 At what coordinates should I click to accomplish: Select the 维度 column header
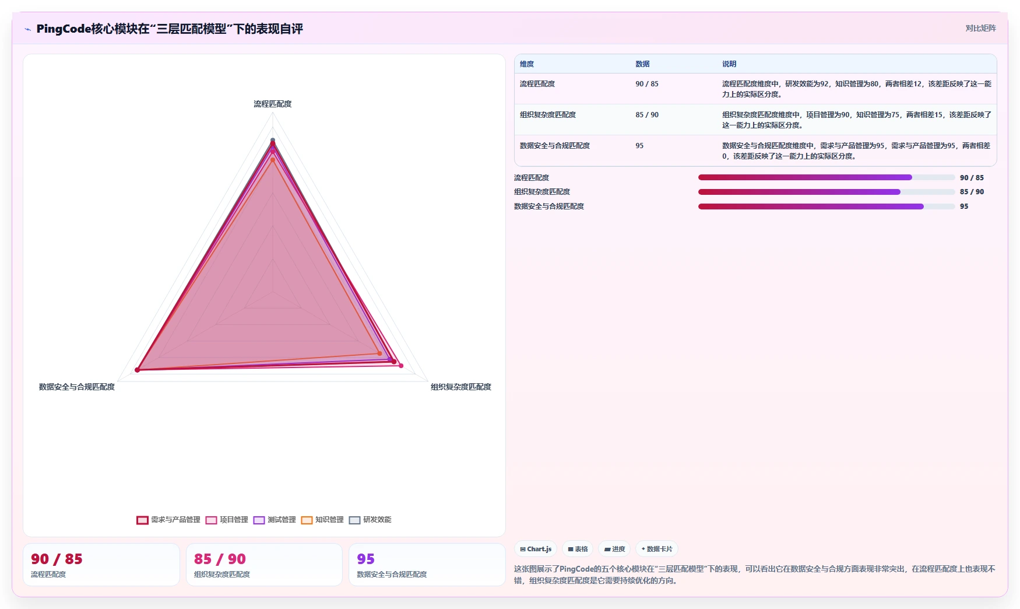[527, 64]
